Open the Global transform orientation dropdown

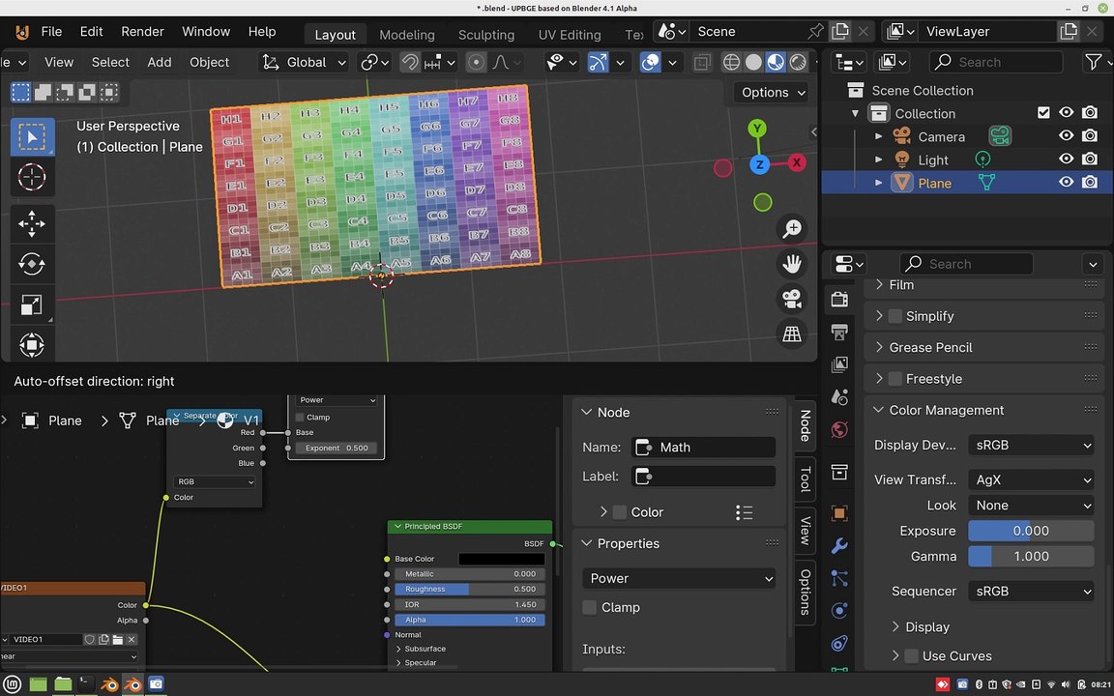point(304,63)
